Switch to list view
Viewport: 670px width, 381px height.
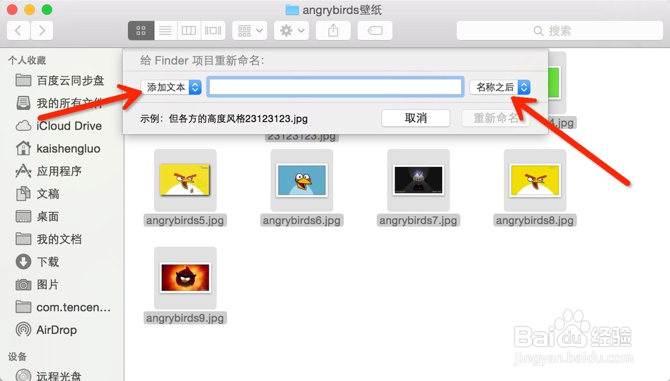[165, 30]
